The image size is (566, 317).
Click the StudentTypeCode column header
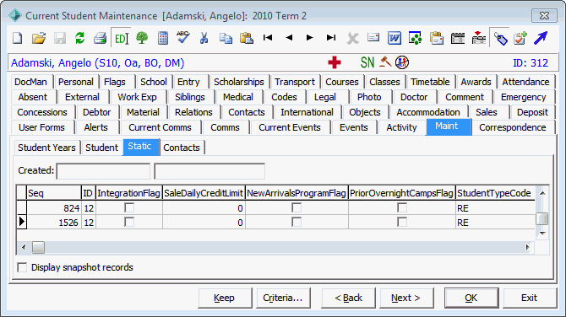496,193
